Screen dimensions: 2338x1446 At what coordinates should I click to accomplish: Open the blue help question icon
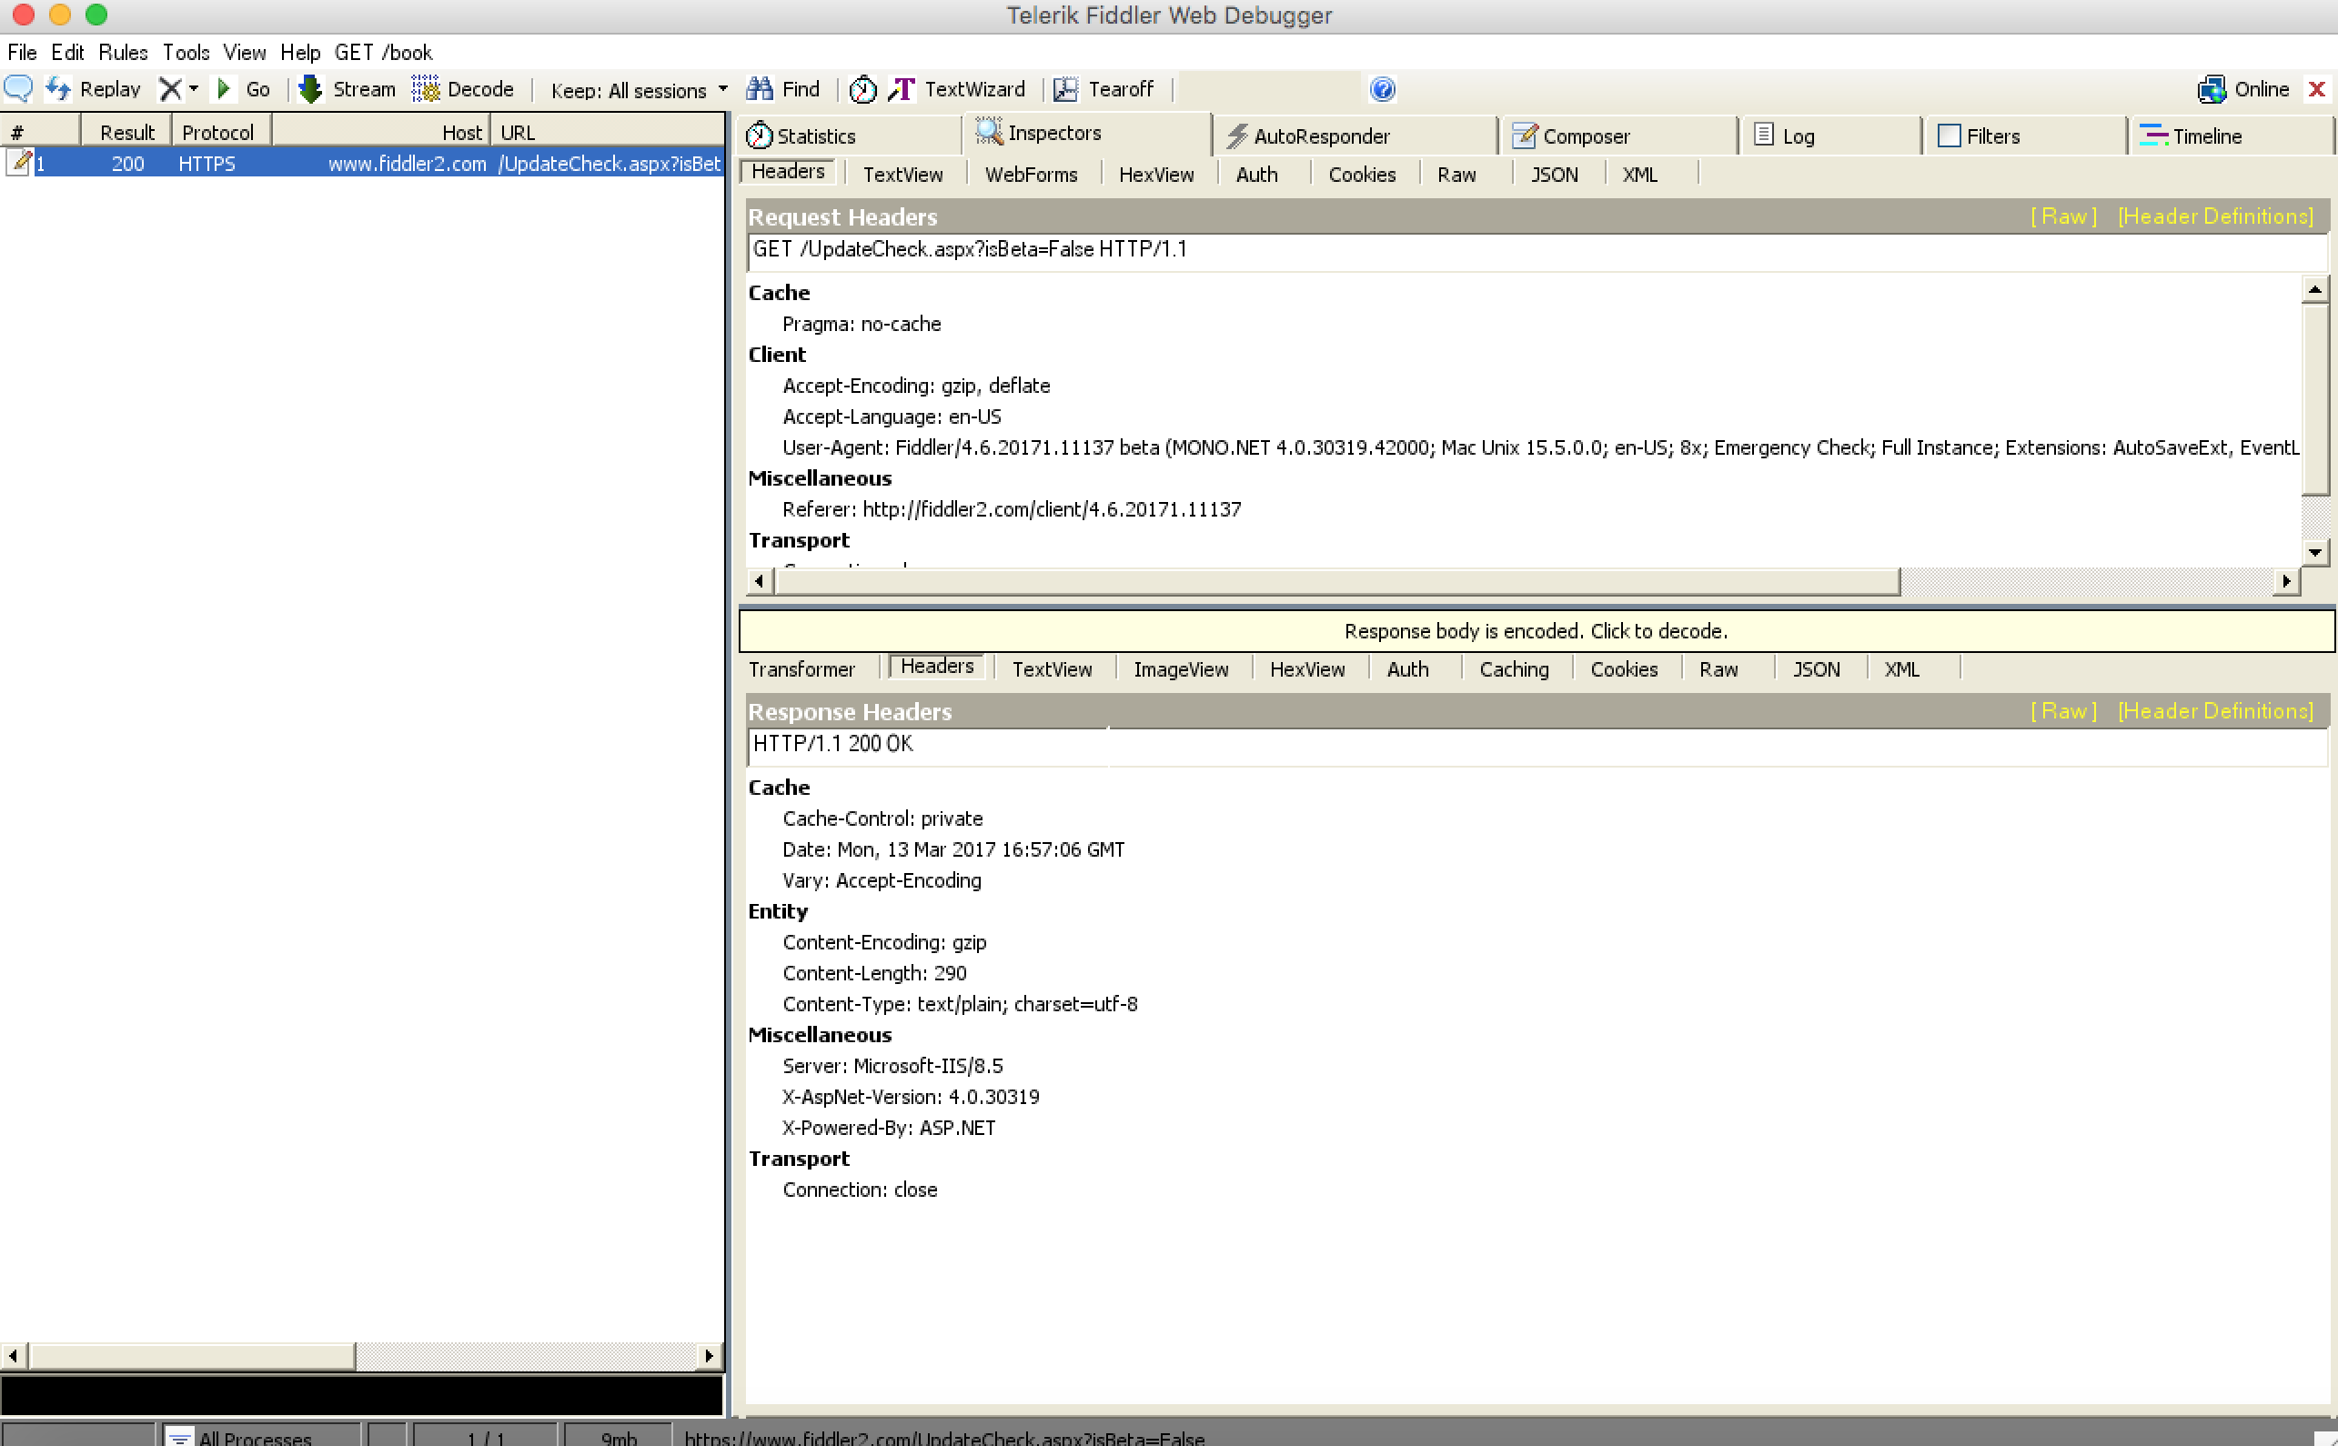pyautogui.click(x=1382, y=89)
